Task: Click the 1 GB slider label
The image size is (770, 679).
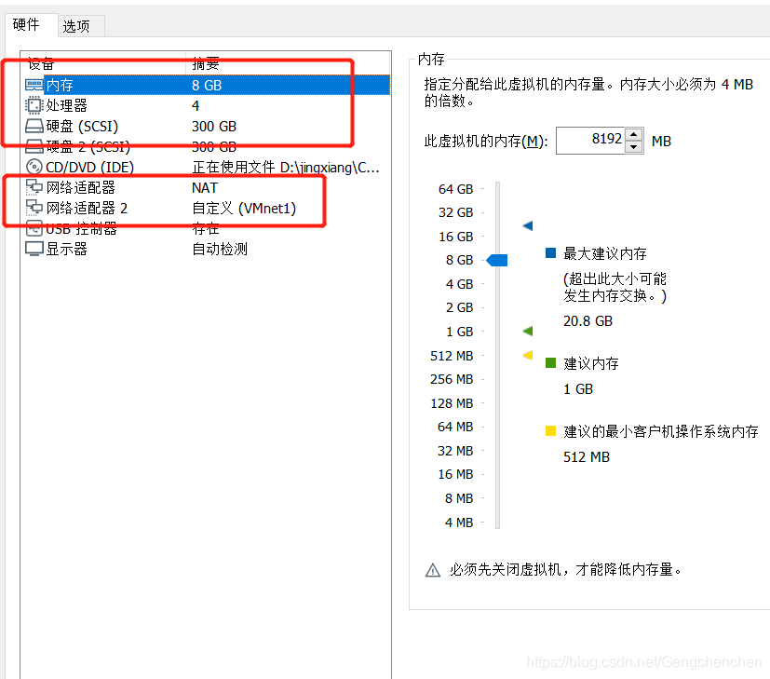Action: [459, 332]
